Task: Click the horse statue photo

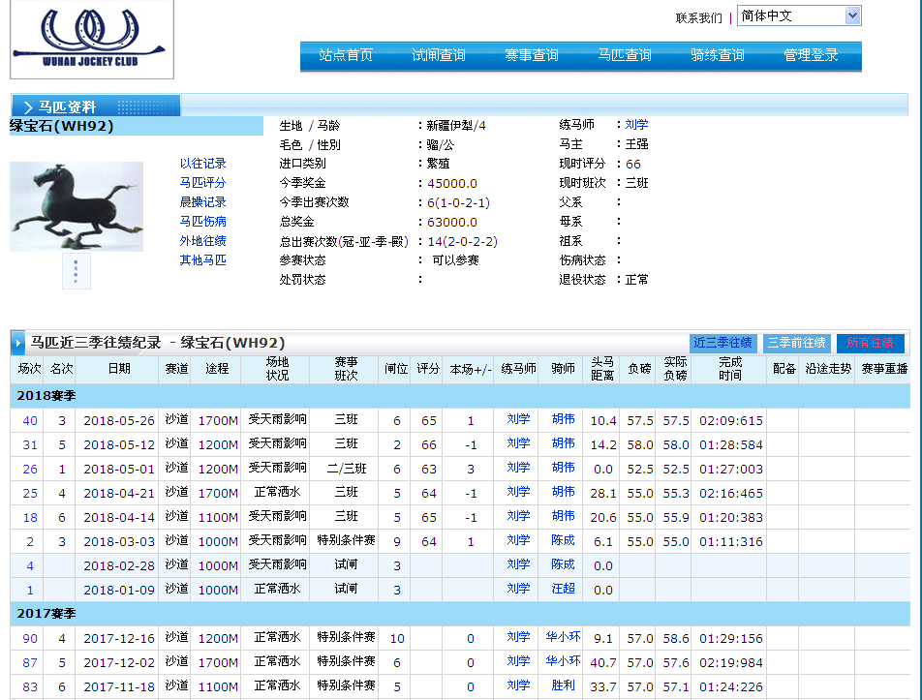Action: [x=77, y=206]
